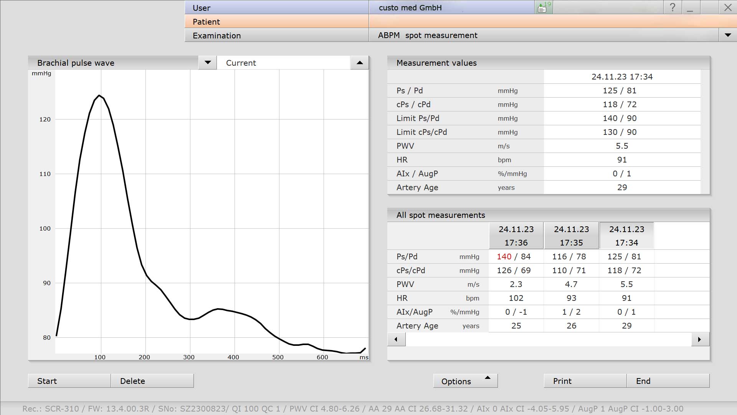Click the AIx/AugP value 1 / 2
This screenshot has height=415, width=737.
tap(571, 312)
